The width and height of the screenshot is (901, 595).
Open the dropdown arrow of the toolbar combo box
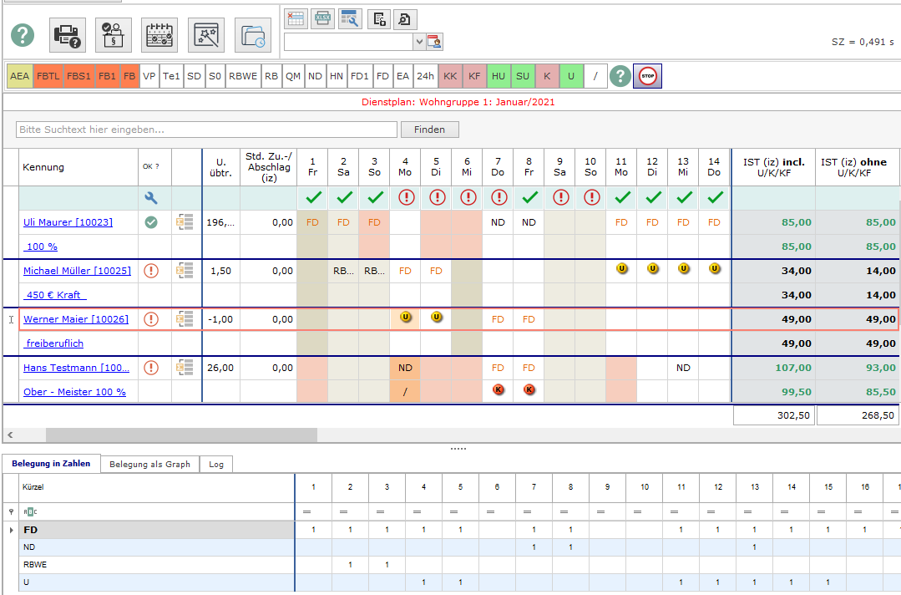[419, 42]
